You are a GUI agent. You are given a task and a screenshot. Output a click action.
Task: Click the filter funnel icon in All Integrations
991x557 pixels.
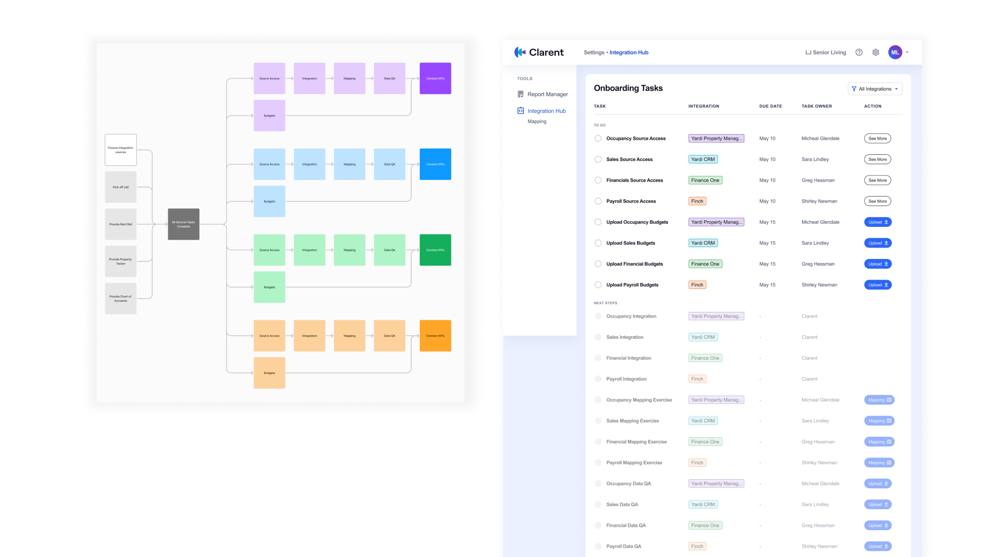click(x=854, y=89)
